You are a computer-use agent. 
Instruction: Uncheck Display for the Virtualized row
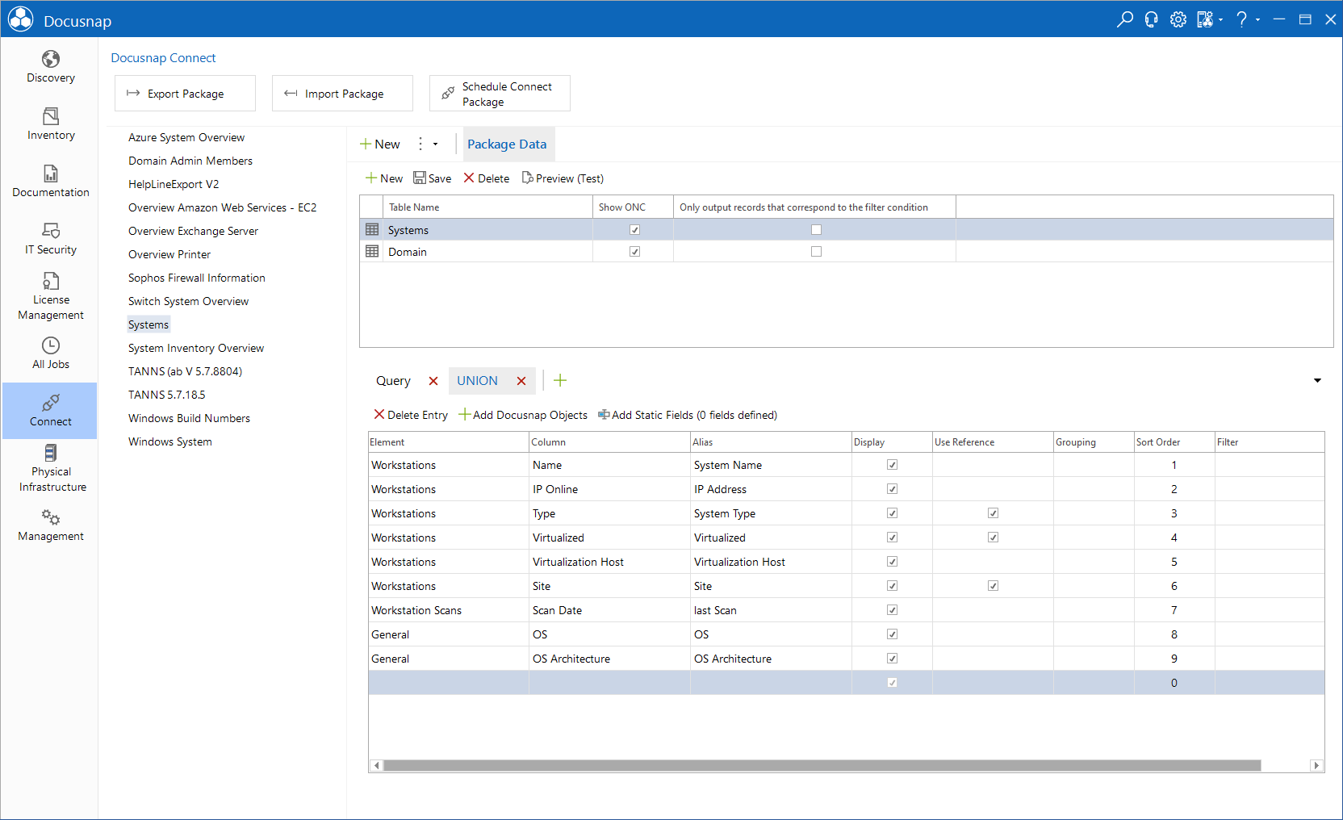(x=891, y=537)
